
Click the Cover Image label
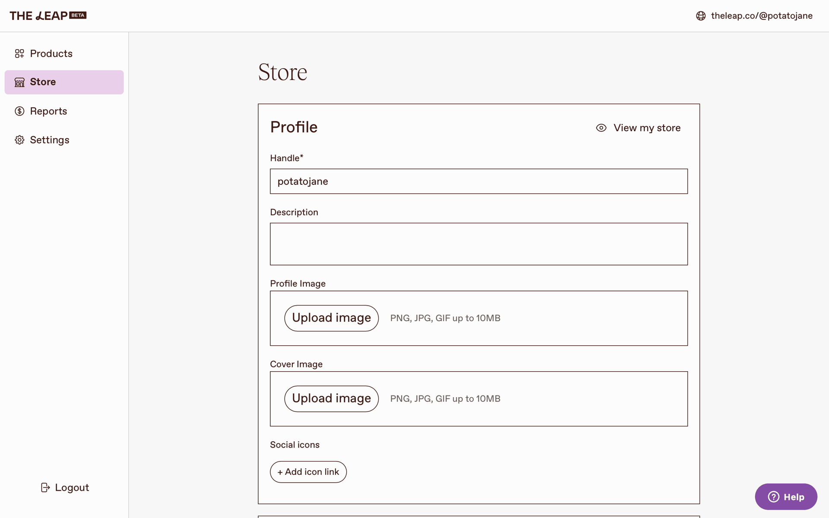tap(296, 364)
